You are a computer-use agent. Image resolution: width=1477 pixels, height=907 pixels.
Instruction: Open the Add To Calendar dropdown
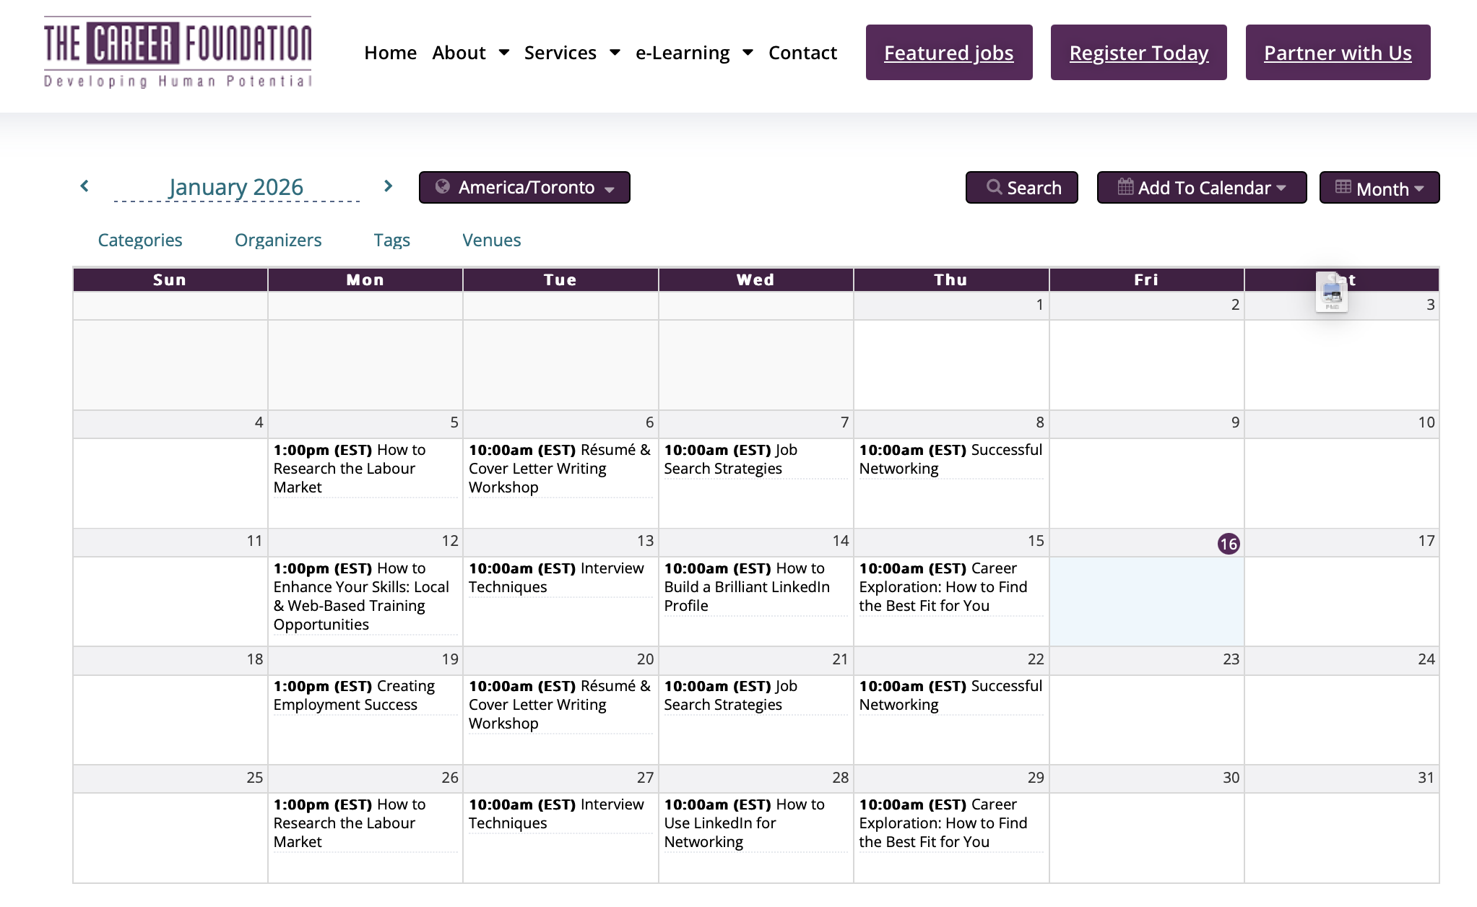(x=1201, y=188)
